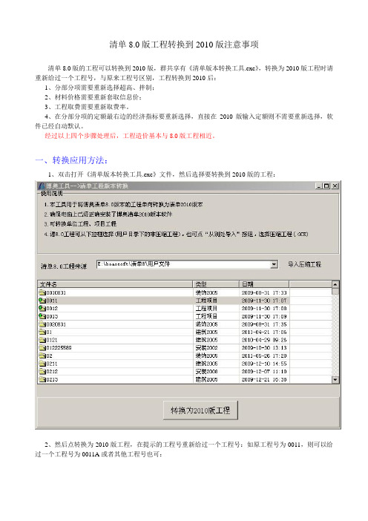Click the date 2011-05-26 17:20
This screenshot has height=521, width=368.
pos(264,355)
